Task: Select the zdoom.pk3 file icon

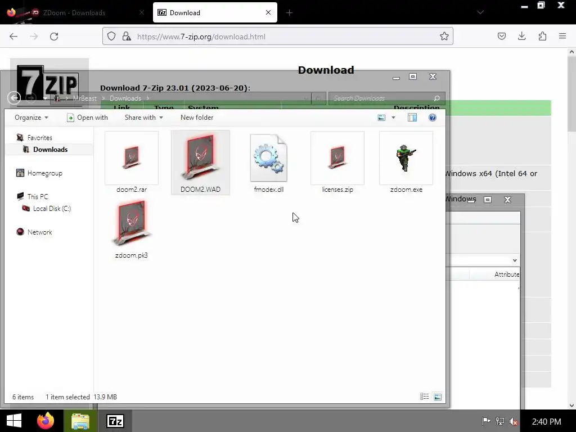Action: point(132,223)
